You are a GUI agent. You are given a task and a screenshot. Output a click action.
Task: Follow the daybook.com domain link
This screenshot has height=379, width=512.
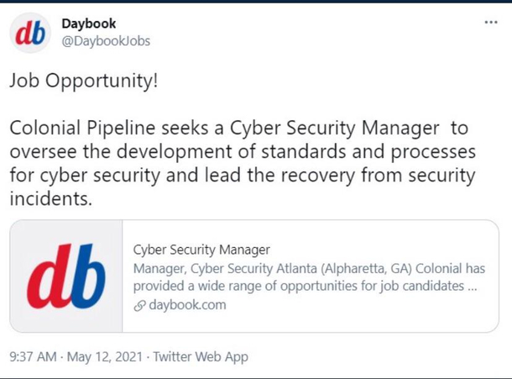(x=187, y=305)
